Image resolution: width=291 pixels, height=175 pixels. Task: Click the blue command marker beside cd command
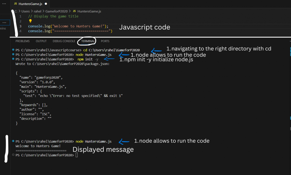[x=13, y=50]
